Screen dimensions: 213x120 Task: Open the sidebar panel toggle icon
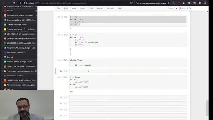pos(184,3)
